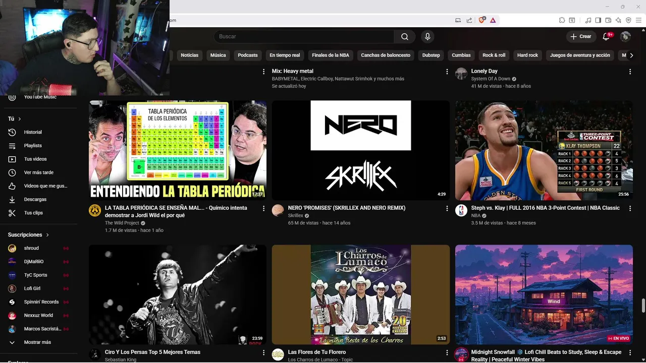Click the search magnifier button

click(405, 36)
